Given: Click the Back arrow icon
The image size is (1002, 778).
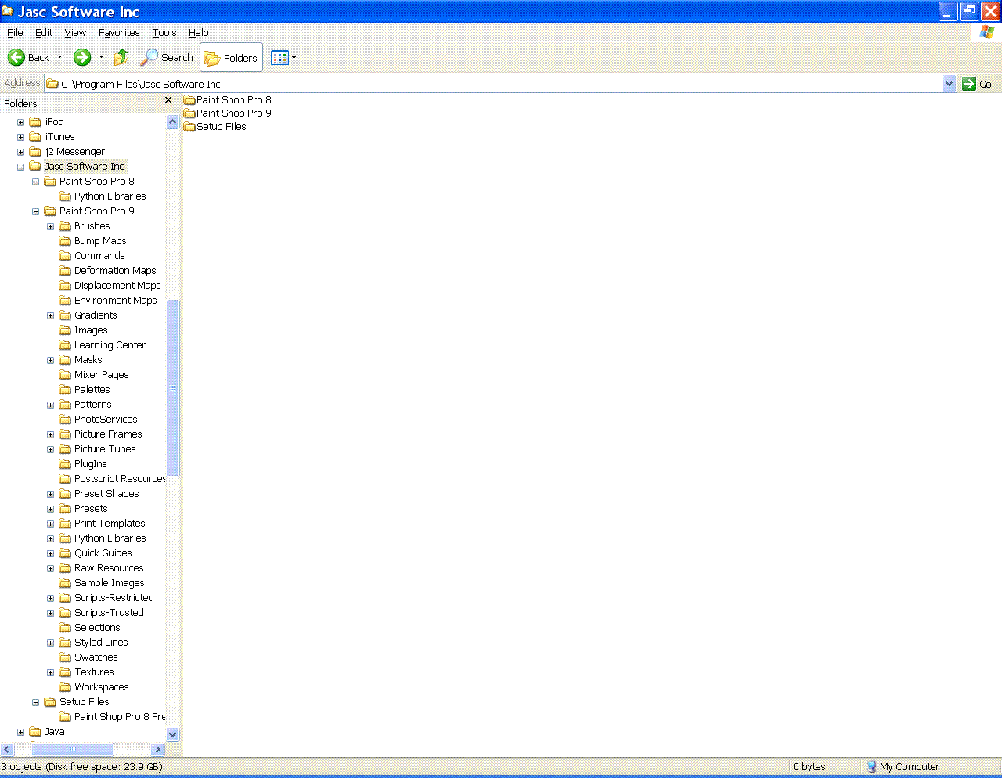Looking at the screenshot, I should [16, 57].
